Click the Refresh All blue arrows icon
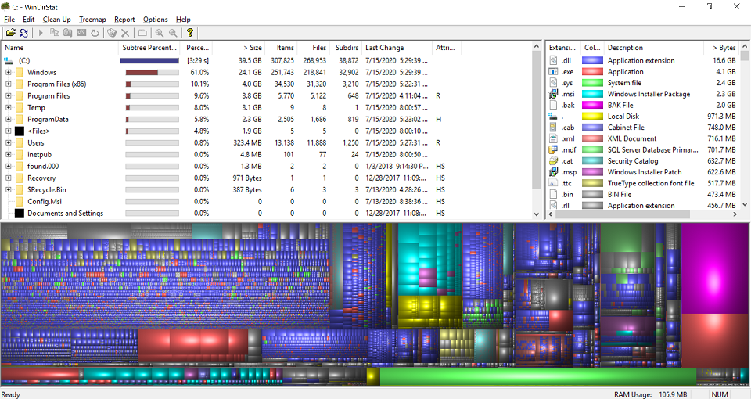Screen dimensions: 751x399 coord(23,33)
